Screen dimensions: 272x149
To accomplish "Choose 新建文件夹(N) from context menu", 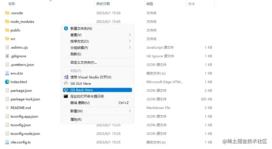I will tap(97, 28).
